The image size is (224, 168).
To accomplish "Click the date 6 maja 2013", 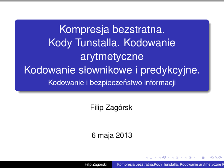I will [112, 136].
